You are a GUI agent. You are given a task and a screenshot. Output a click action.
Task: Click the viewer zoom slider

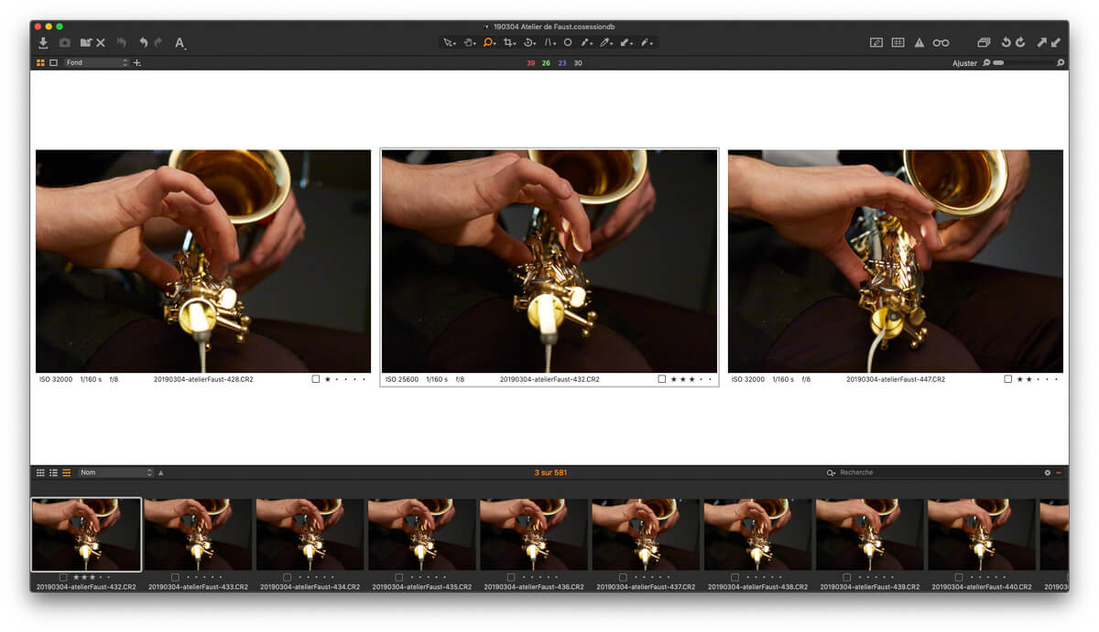point(1025,63)
